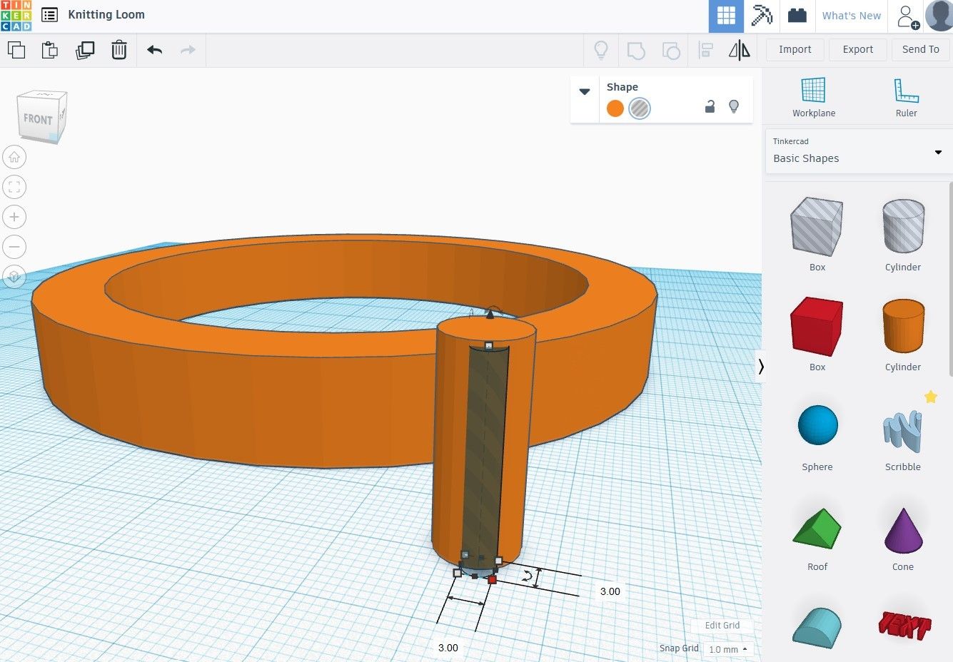Click the Export button
953x662 pixels.
857,49
